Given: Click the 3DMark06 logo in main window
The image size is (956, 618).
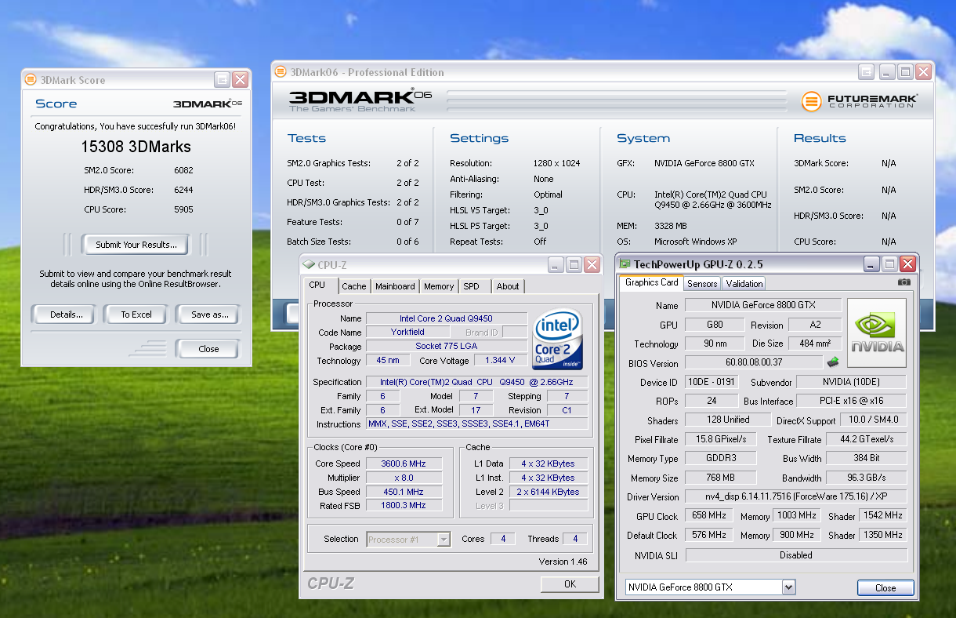Looking at the screenshot, I should click(360, 100).
